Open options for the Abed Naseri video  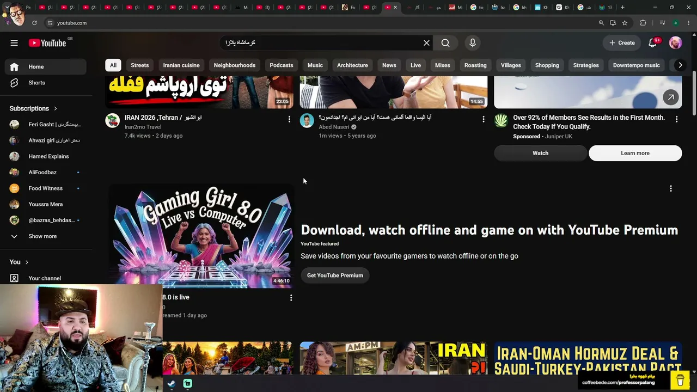pyautogui.click(x=483, y=119)
